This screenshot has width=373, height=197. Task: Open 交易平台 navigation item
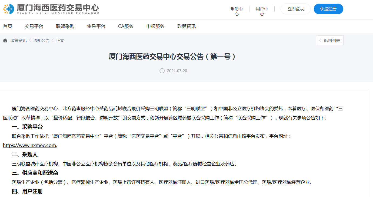[x=34, y=26]
